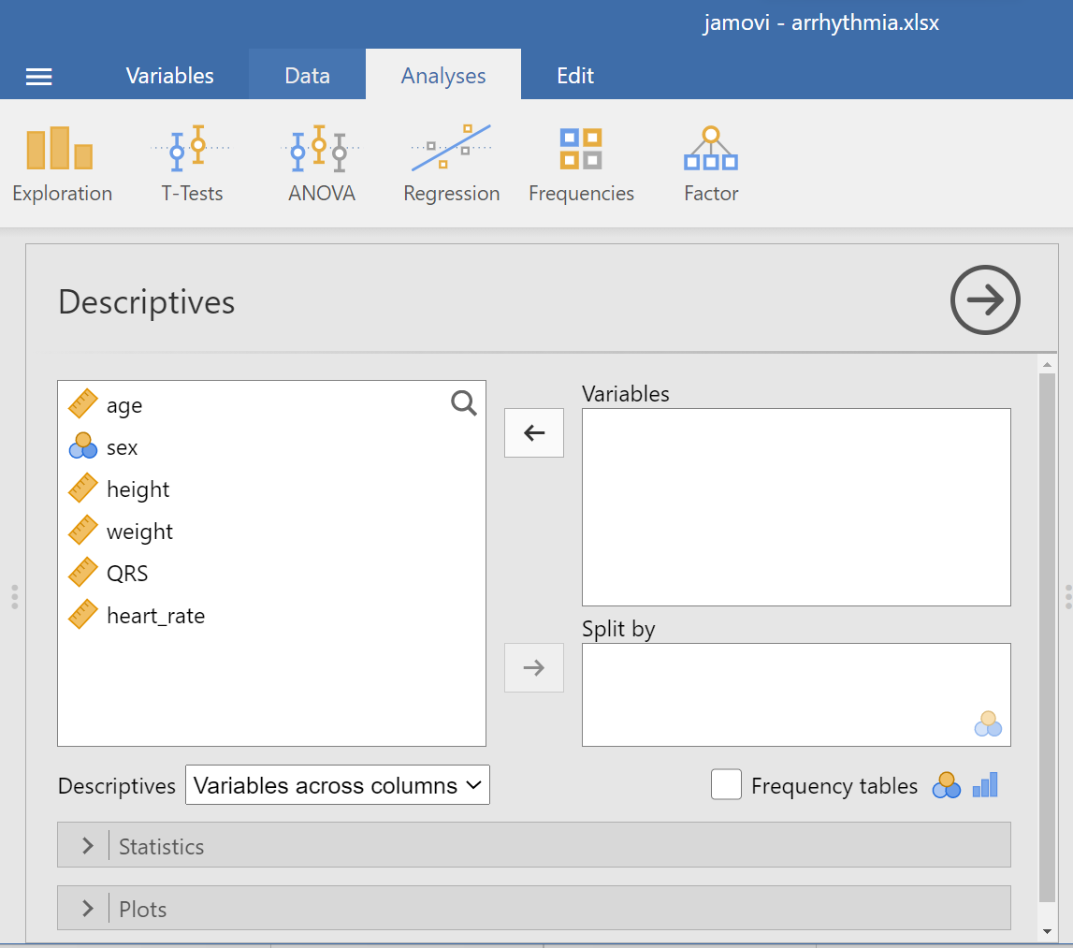
Task: Enable the Frequency tables checkbox
Action: tap(726, 785)
